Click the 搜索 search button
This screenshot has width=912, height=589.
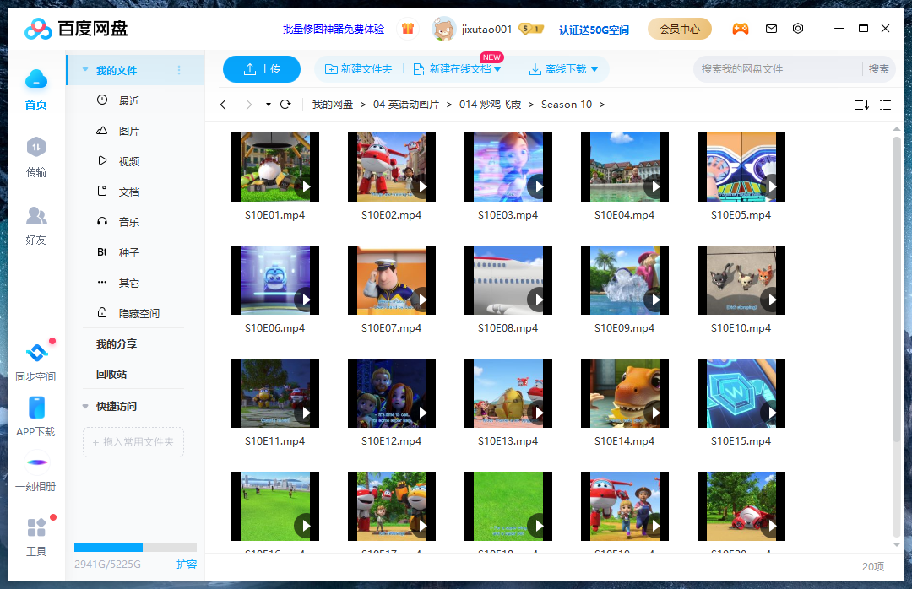[x=878, y=69]
